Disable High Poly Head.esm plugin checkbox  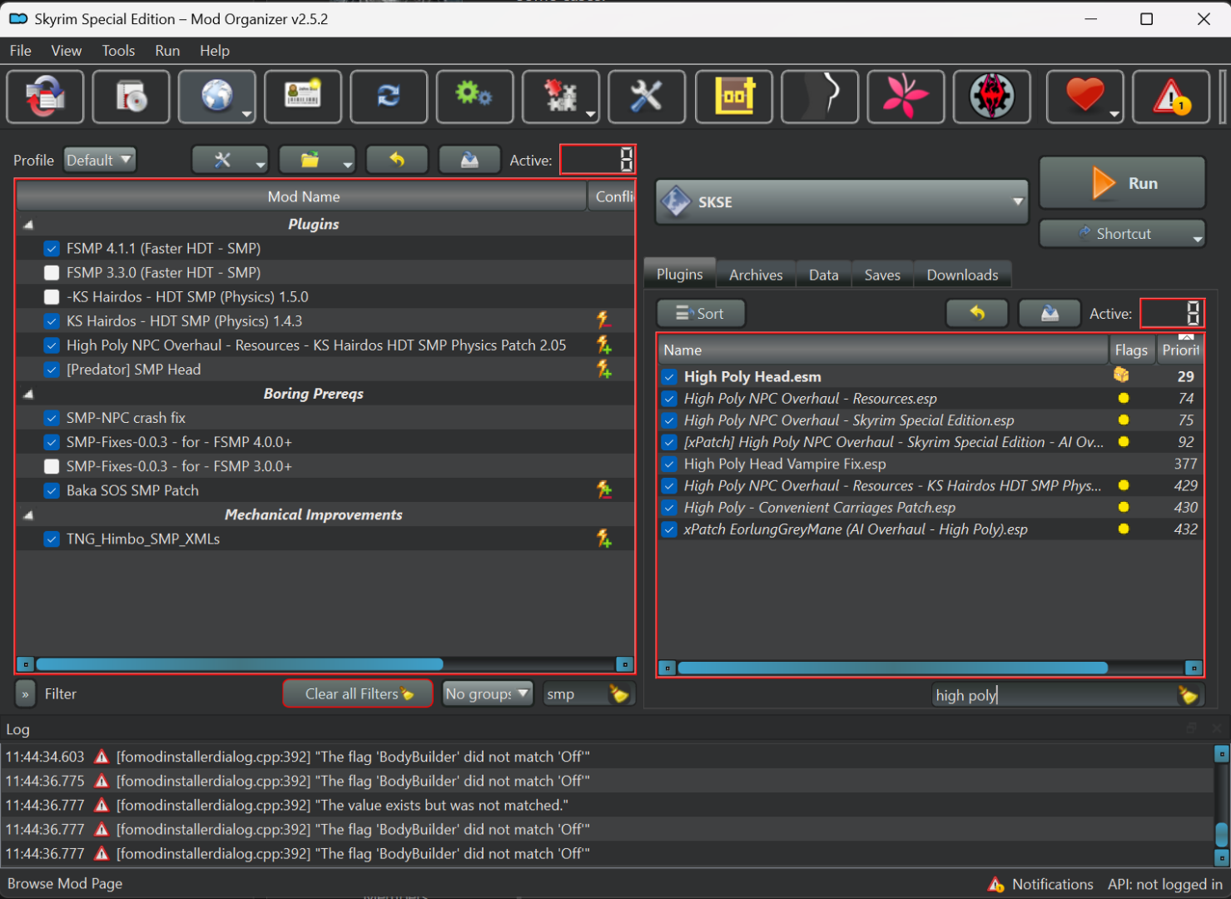tap(669, 377)
